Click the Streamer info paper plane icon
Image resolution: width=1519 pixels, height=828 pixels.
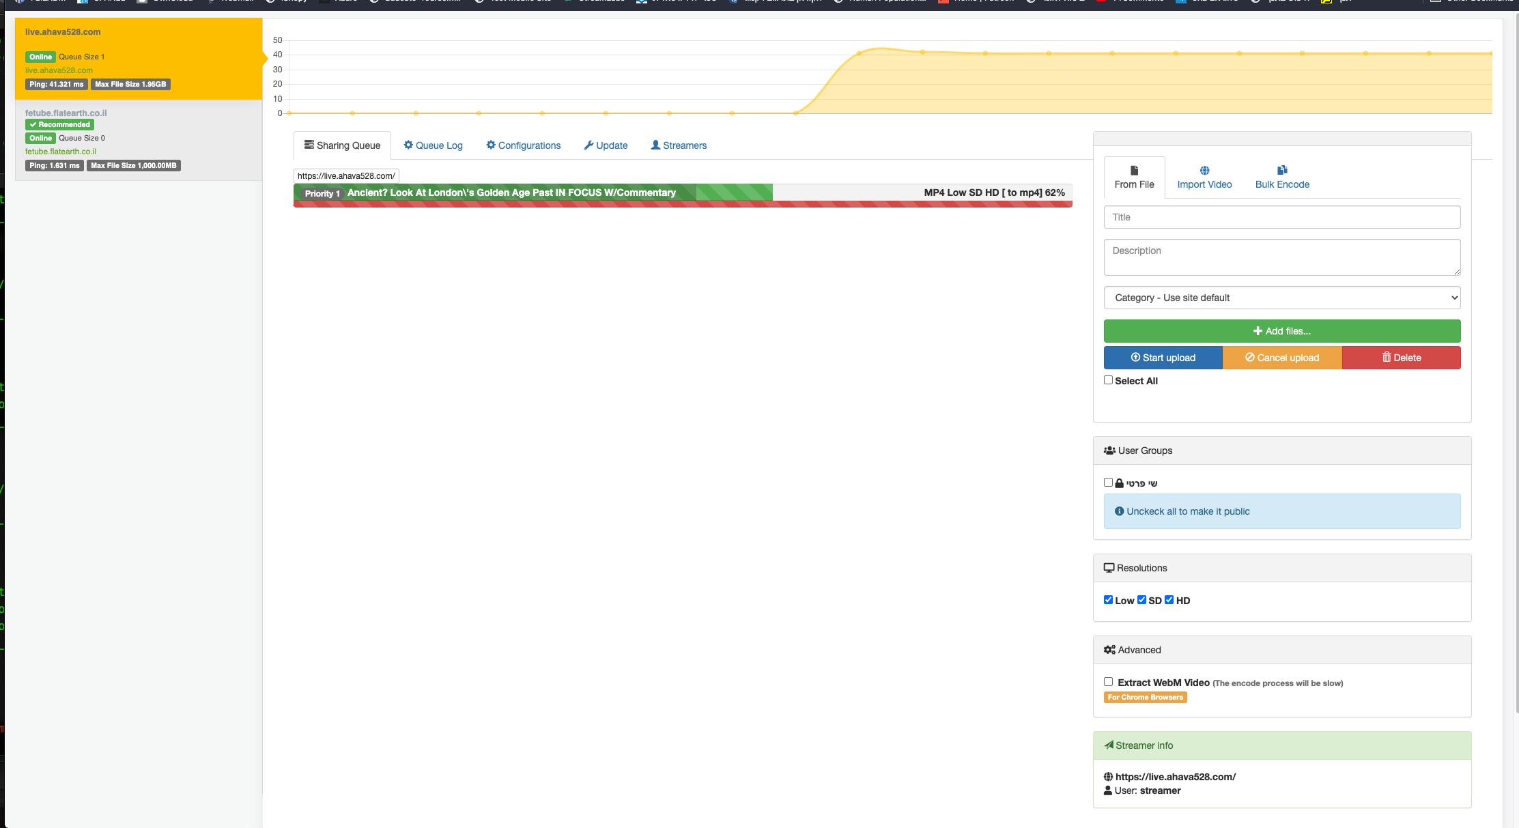(x=1109, y=745)
